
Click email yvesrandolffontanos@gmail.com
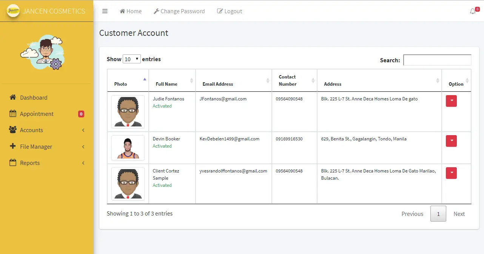233,171
